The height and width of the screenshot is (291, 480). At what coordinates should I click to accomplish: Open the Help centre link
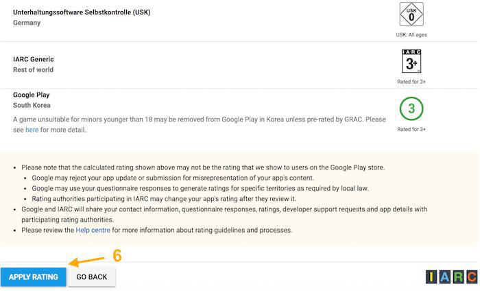coord(93,230)
